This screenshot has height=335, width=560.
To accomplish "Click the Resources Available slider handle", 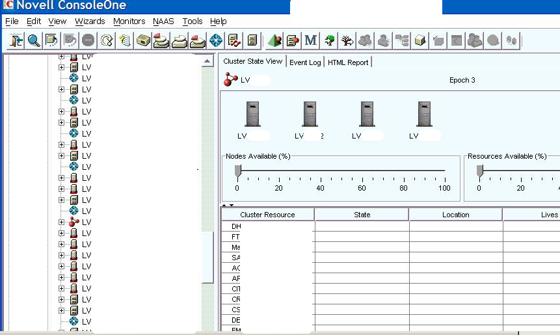I will pos(480,170).
